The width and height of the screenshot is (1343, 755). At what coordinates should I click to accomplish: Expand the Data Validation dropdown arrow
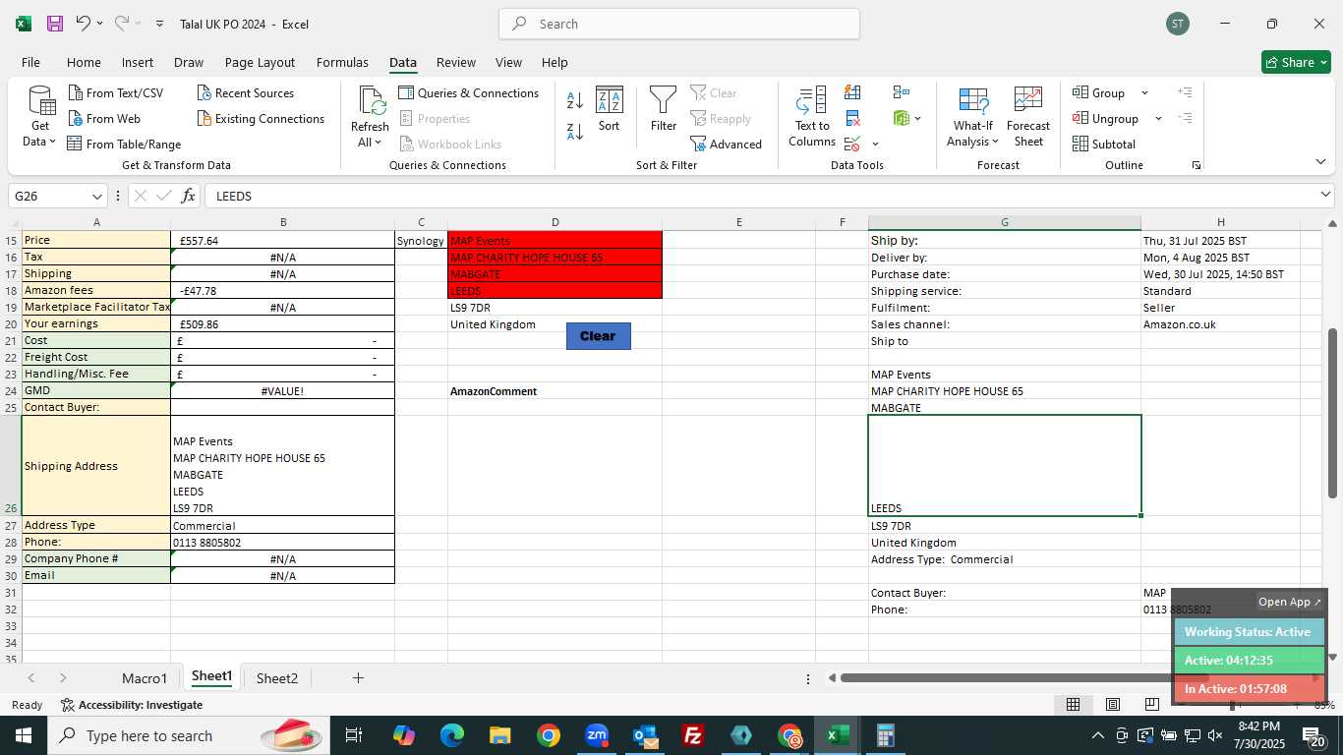coord(875,145)
